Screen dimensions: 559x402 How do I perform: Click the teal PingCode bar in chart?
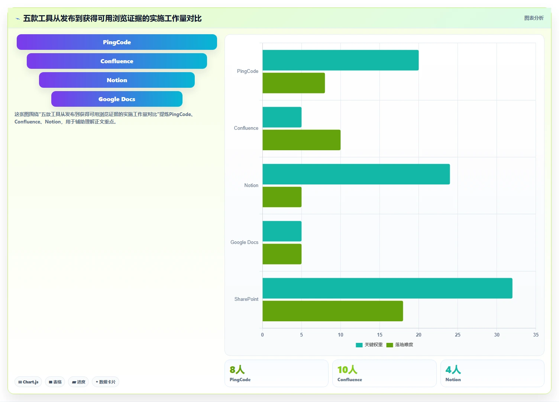click(340, 60)
